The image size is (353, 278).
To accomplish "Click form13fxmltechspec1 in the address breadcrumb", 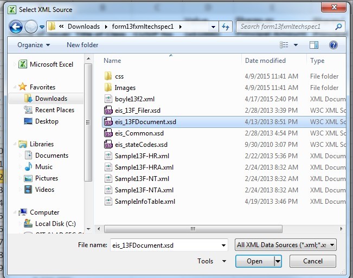I will tap(143, 27).
